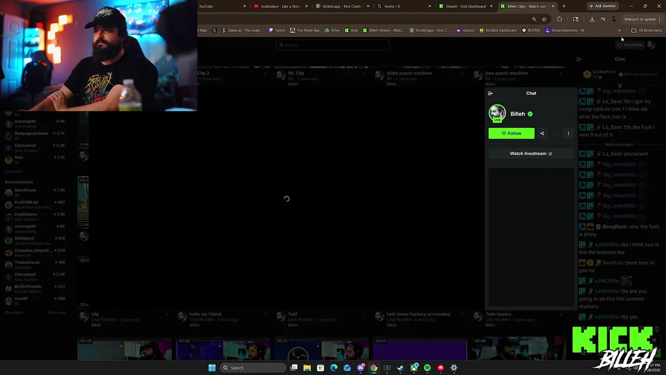Open BLASTPremier channel in the sidebar
The width and height of the screenshot is (666, 375).
click(x=35, y=289)
